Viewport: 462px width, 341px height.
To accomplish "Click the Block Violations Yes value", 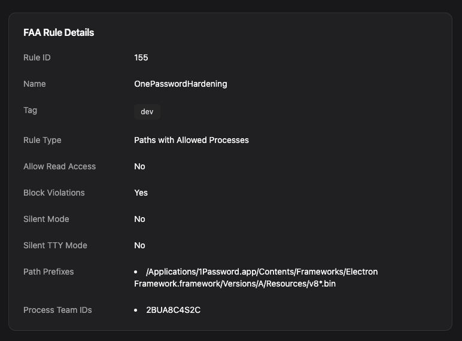I will coord(141,193).
